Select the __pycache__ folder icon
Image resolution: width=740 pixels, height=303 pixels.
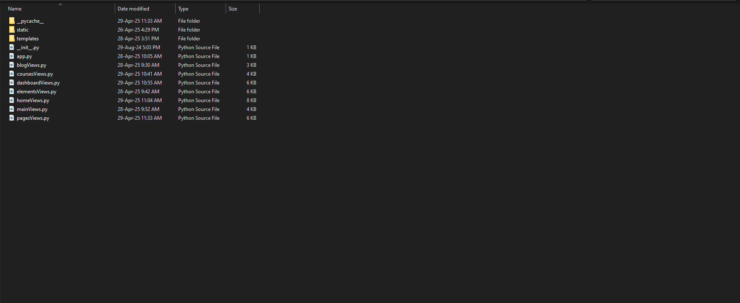click(12, 21)
